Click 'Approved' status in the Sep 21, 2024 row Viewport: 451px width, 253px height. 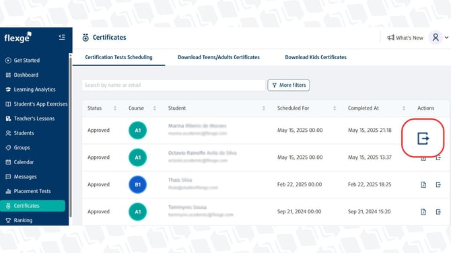(x=99, y=211)
